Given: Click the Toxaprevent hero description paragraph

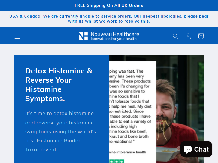Looking at the screenshot, I should click(x=60, y=131).
